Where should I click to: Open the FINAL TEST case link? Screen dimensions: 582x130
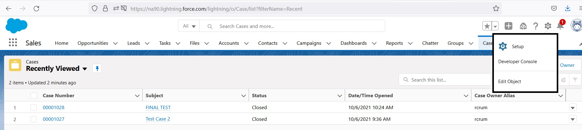pos(158,108)
